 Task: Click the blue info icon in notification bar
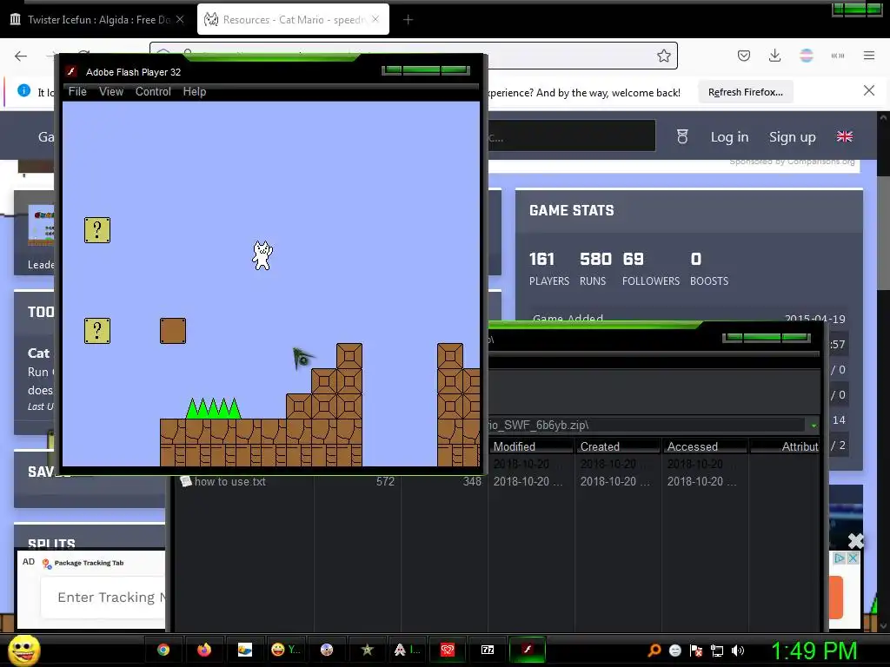click(x=23, y=90)
